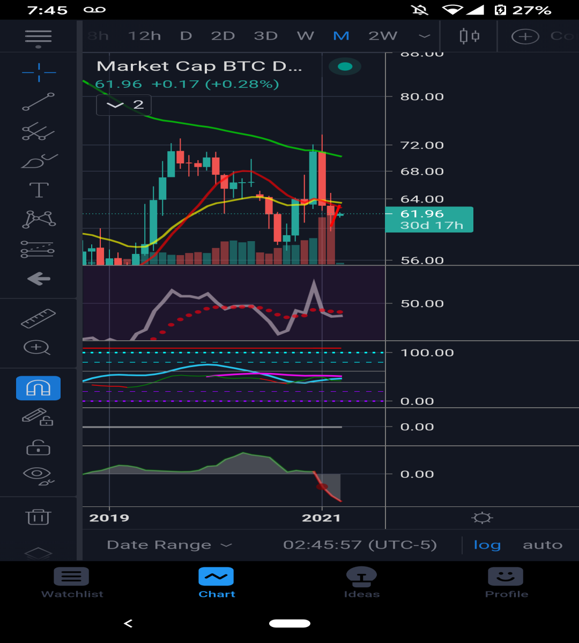Open the hamburger menu at top left
Viewport: 579px width, 643px height.
[38, 37]
